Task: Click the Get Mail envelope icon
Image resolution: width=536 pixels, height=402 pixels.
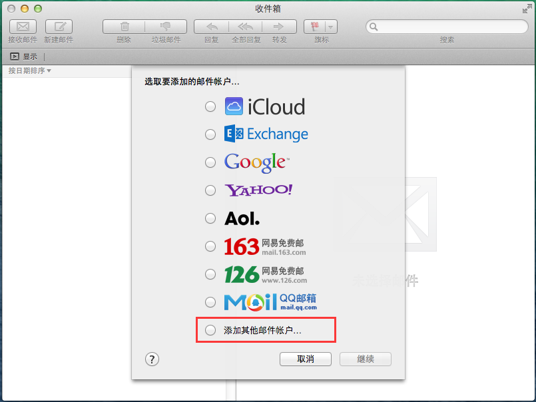Action: [23, 27]
